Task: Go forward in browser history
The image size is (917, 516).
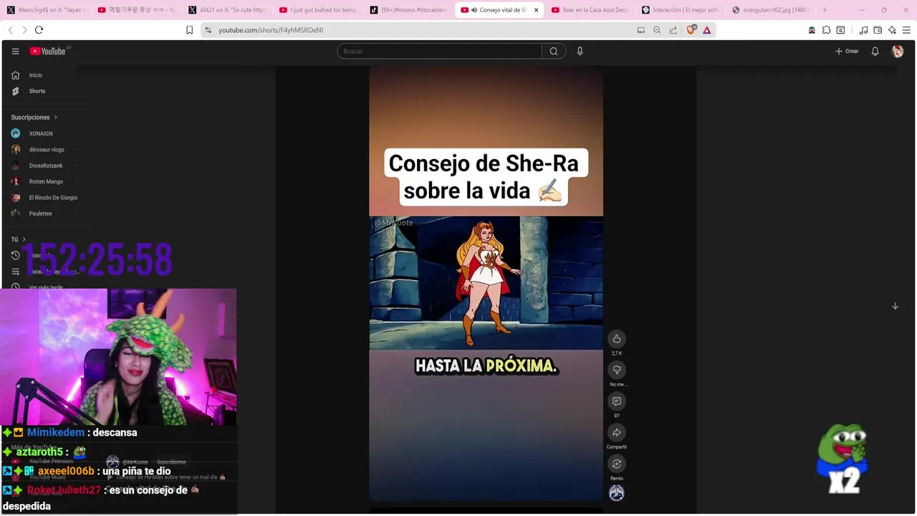Action: pos(24,30)
